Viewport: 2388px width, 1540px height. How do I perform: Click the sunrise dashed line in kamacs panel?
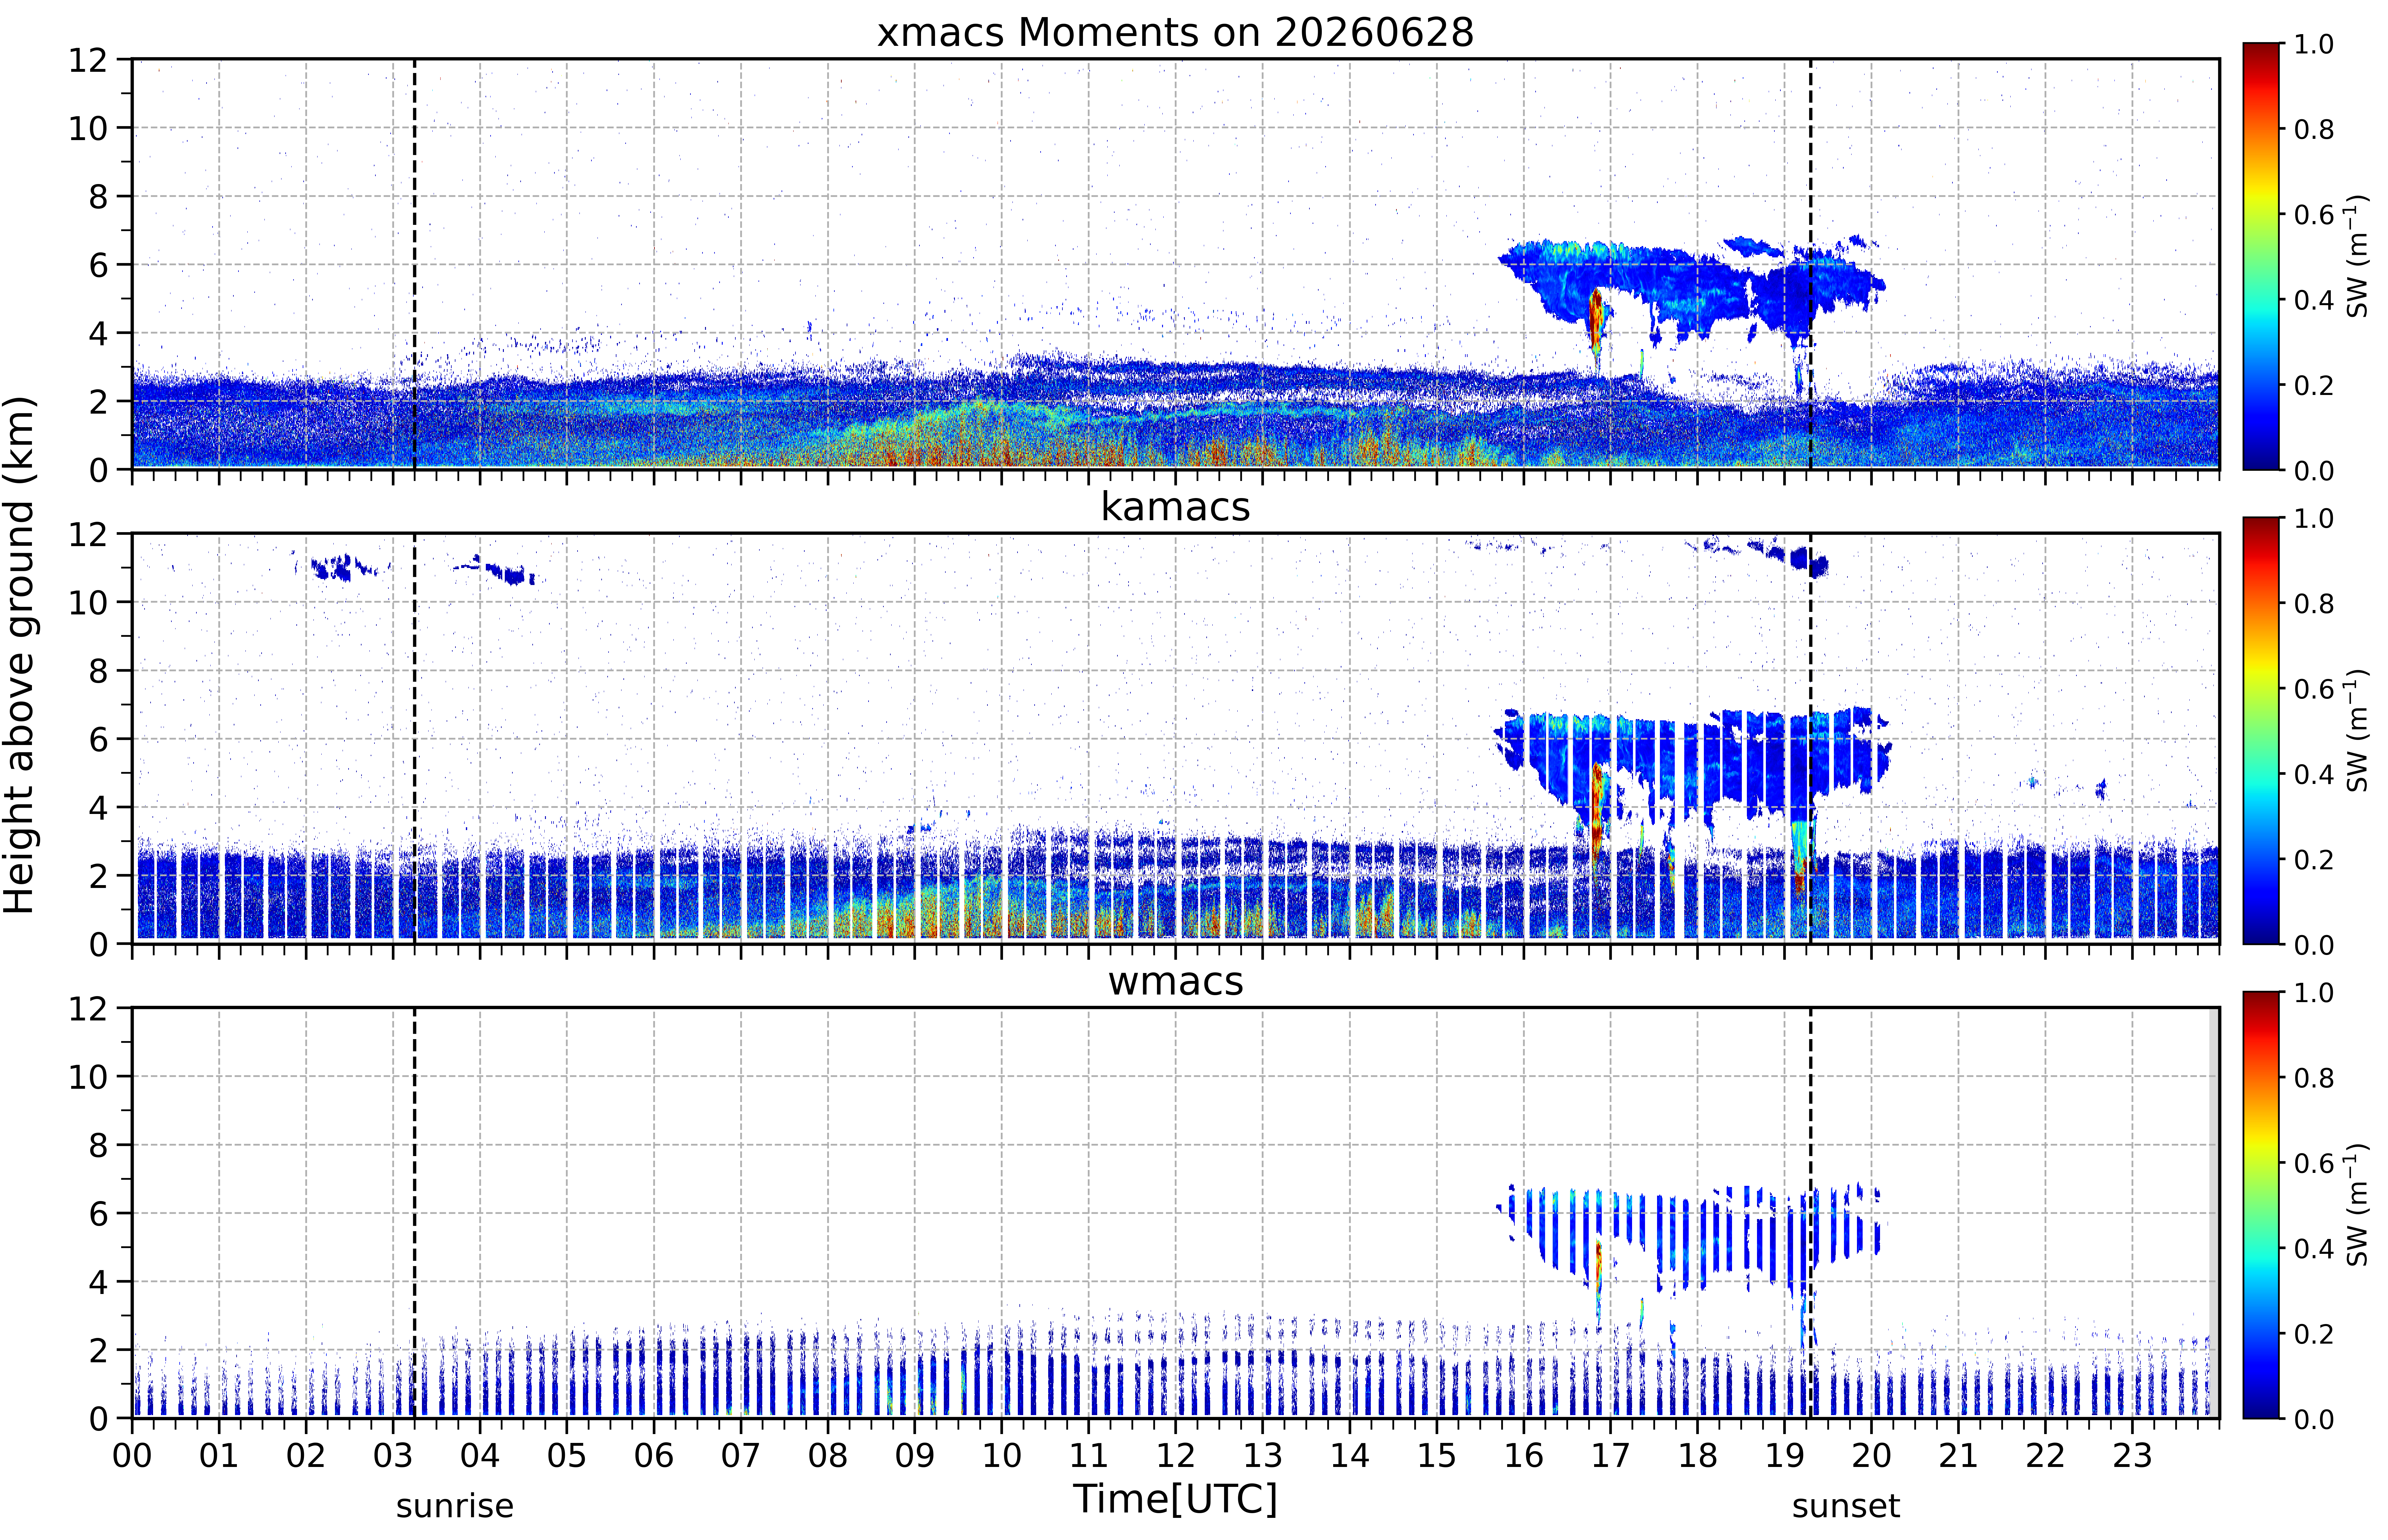[415, 738]
